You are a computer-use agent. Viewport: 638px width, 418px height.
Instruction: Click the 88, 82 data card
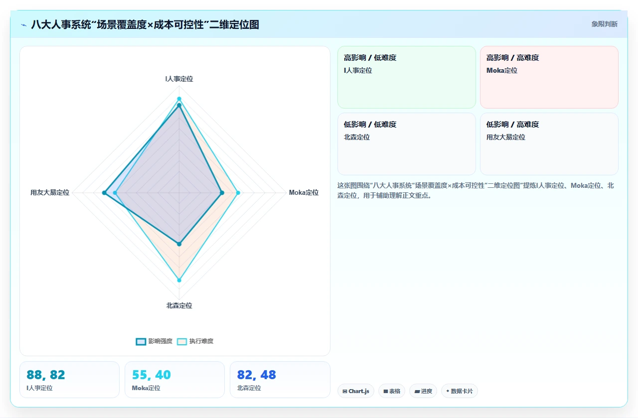click(x=69, y=380)
